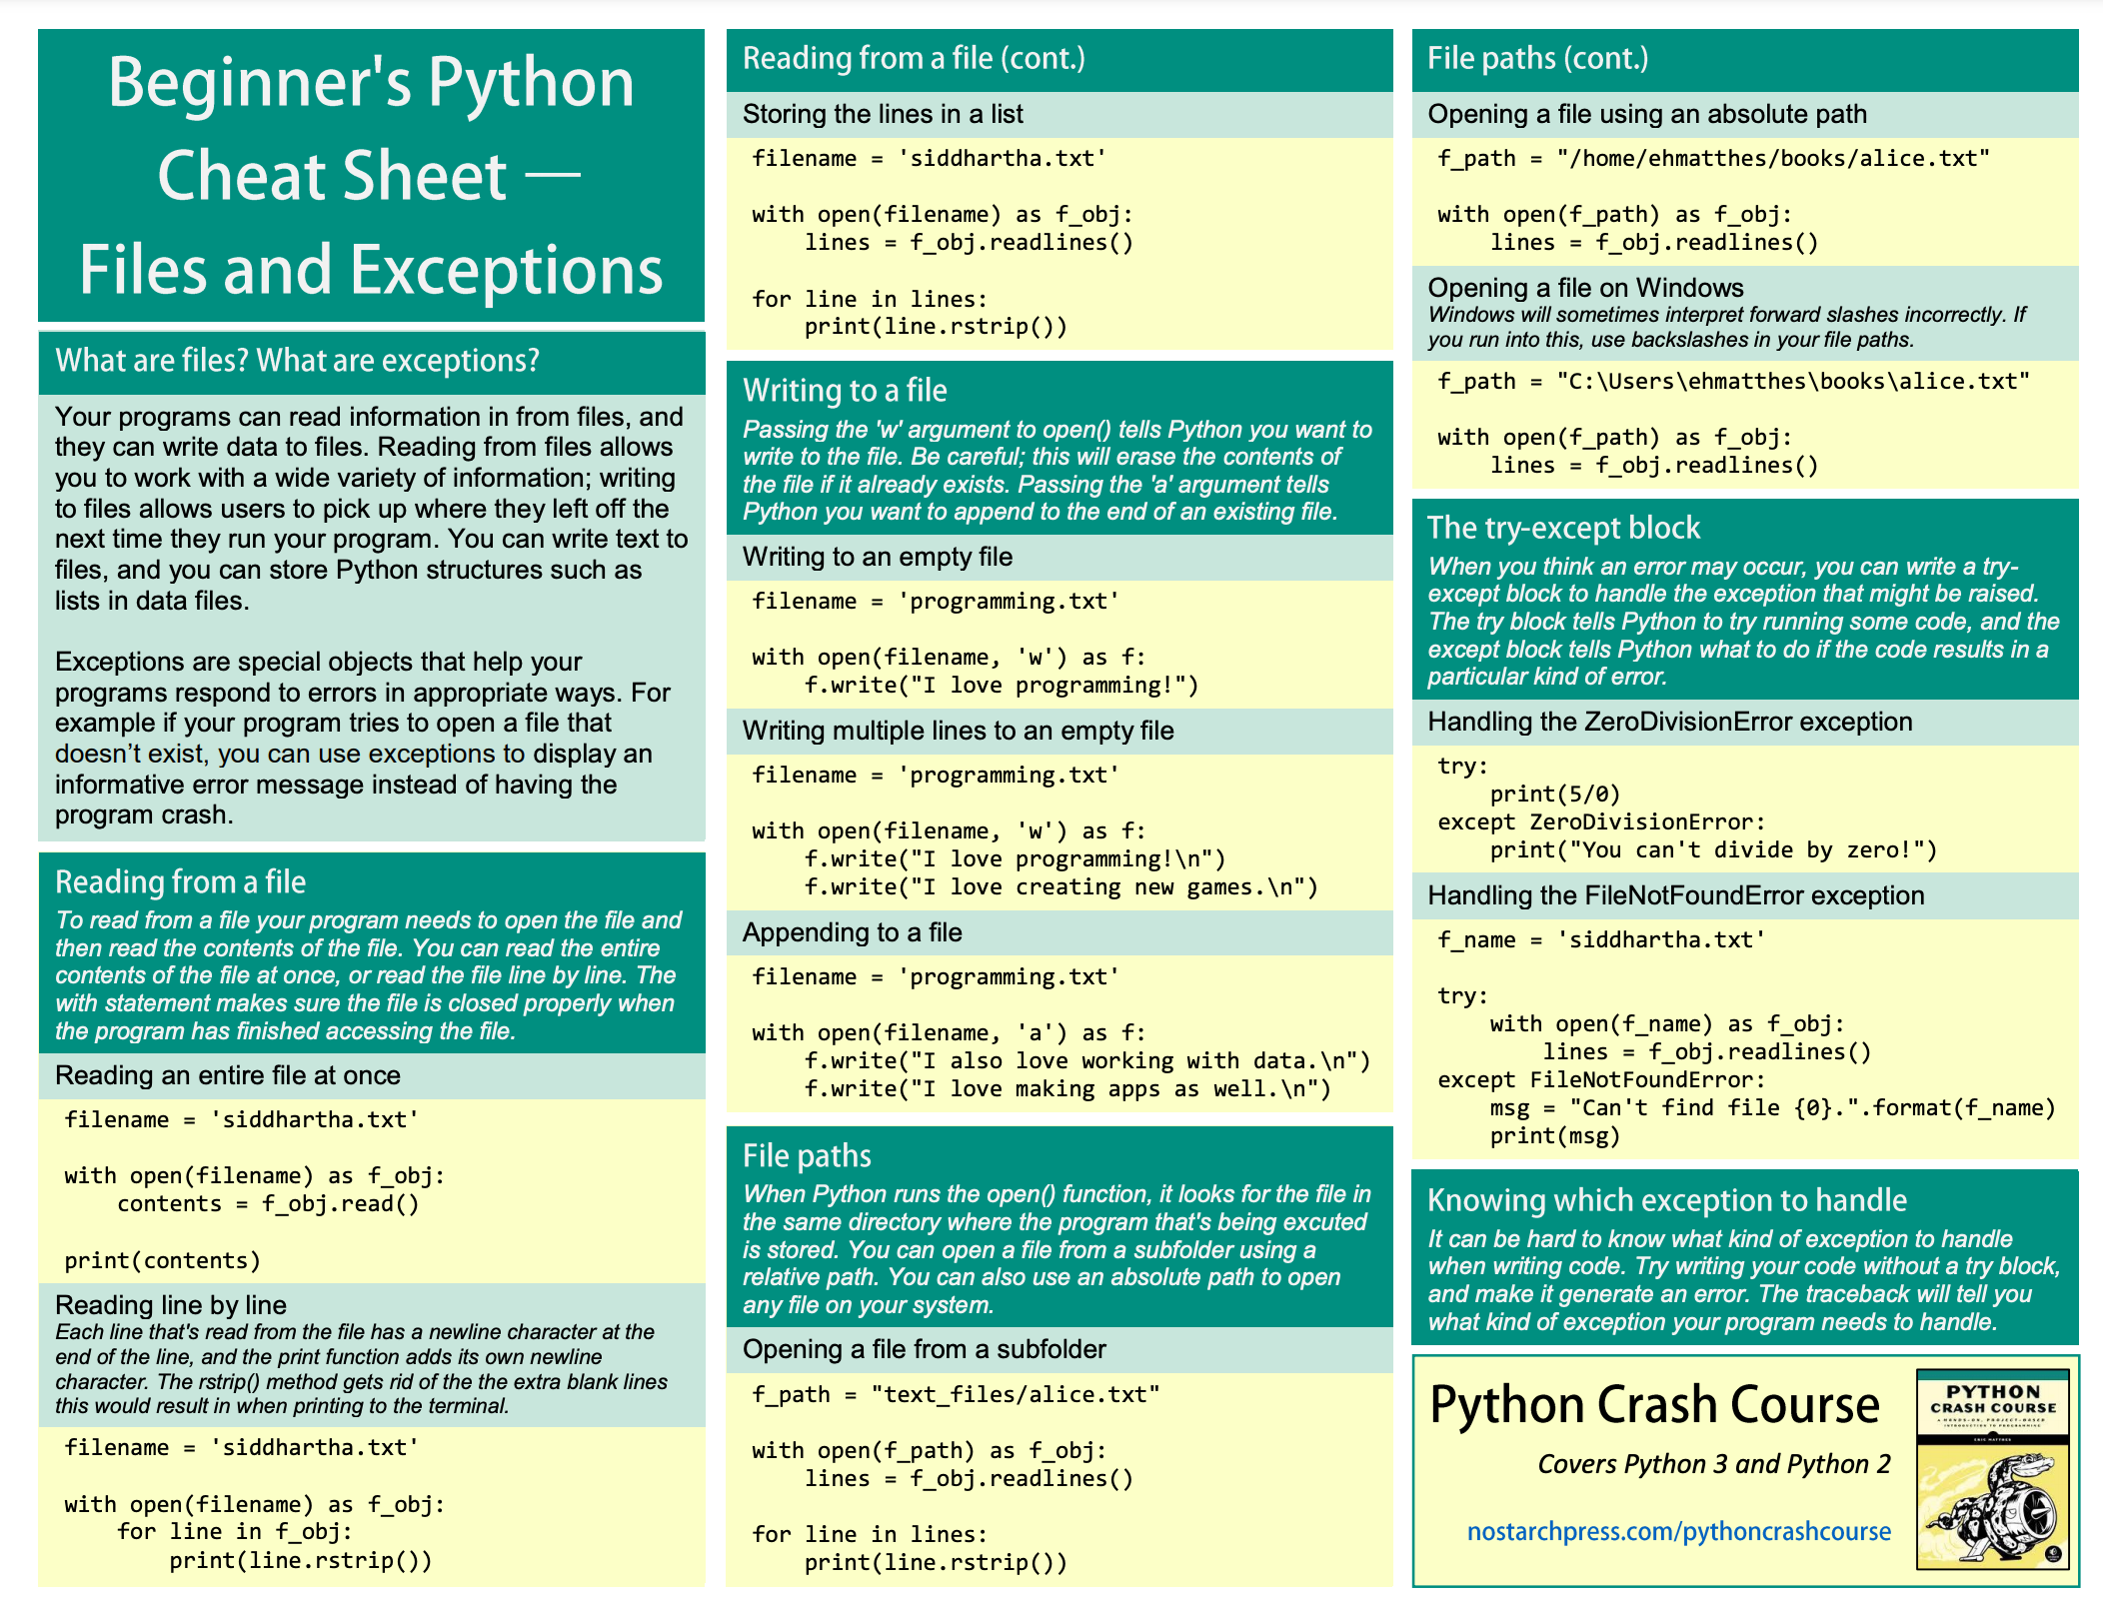The image size is (2103, 1617).
Task: Click 'What are files? What are exceptions?' header
Action: (x=297, y=360)
